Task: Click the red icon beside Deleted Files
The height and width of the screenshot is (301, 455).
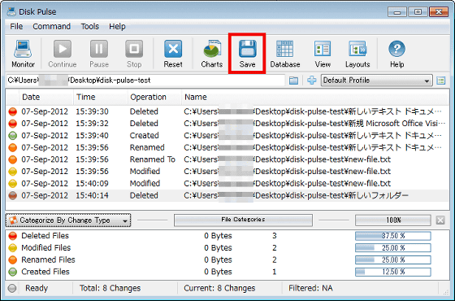Action: click(x=12, y=236)
